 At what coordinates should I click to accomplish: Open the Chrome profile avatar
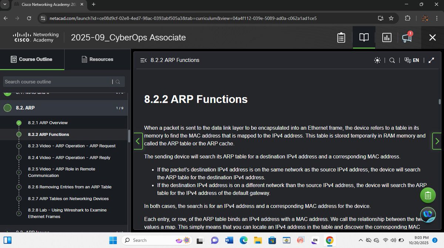425,18
